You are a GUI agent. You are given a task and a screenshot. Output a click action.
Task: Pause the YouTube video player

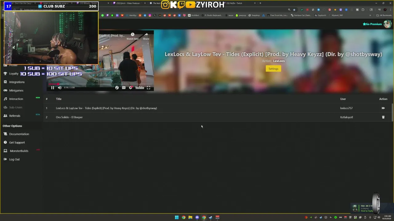click(52, 88)
